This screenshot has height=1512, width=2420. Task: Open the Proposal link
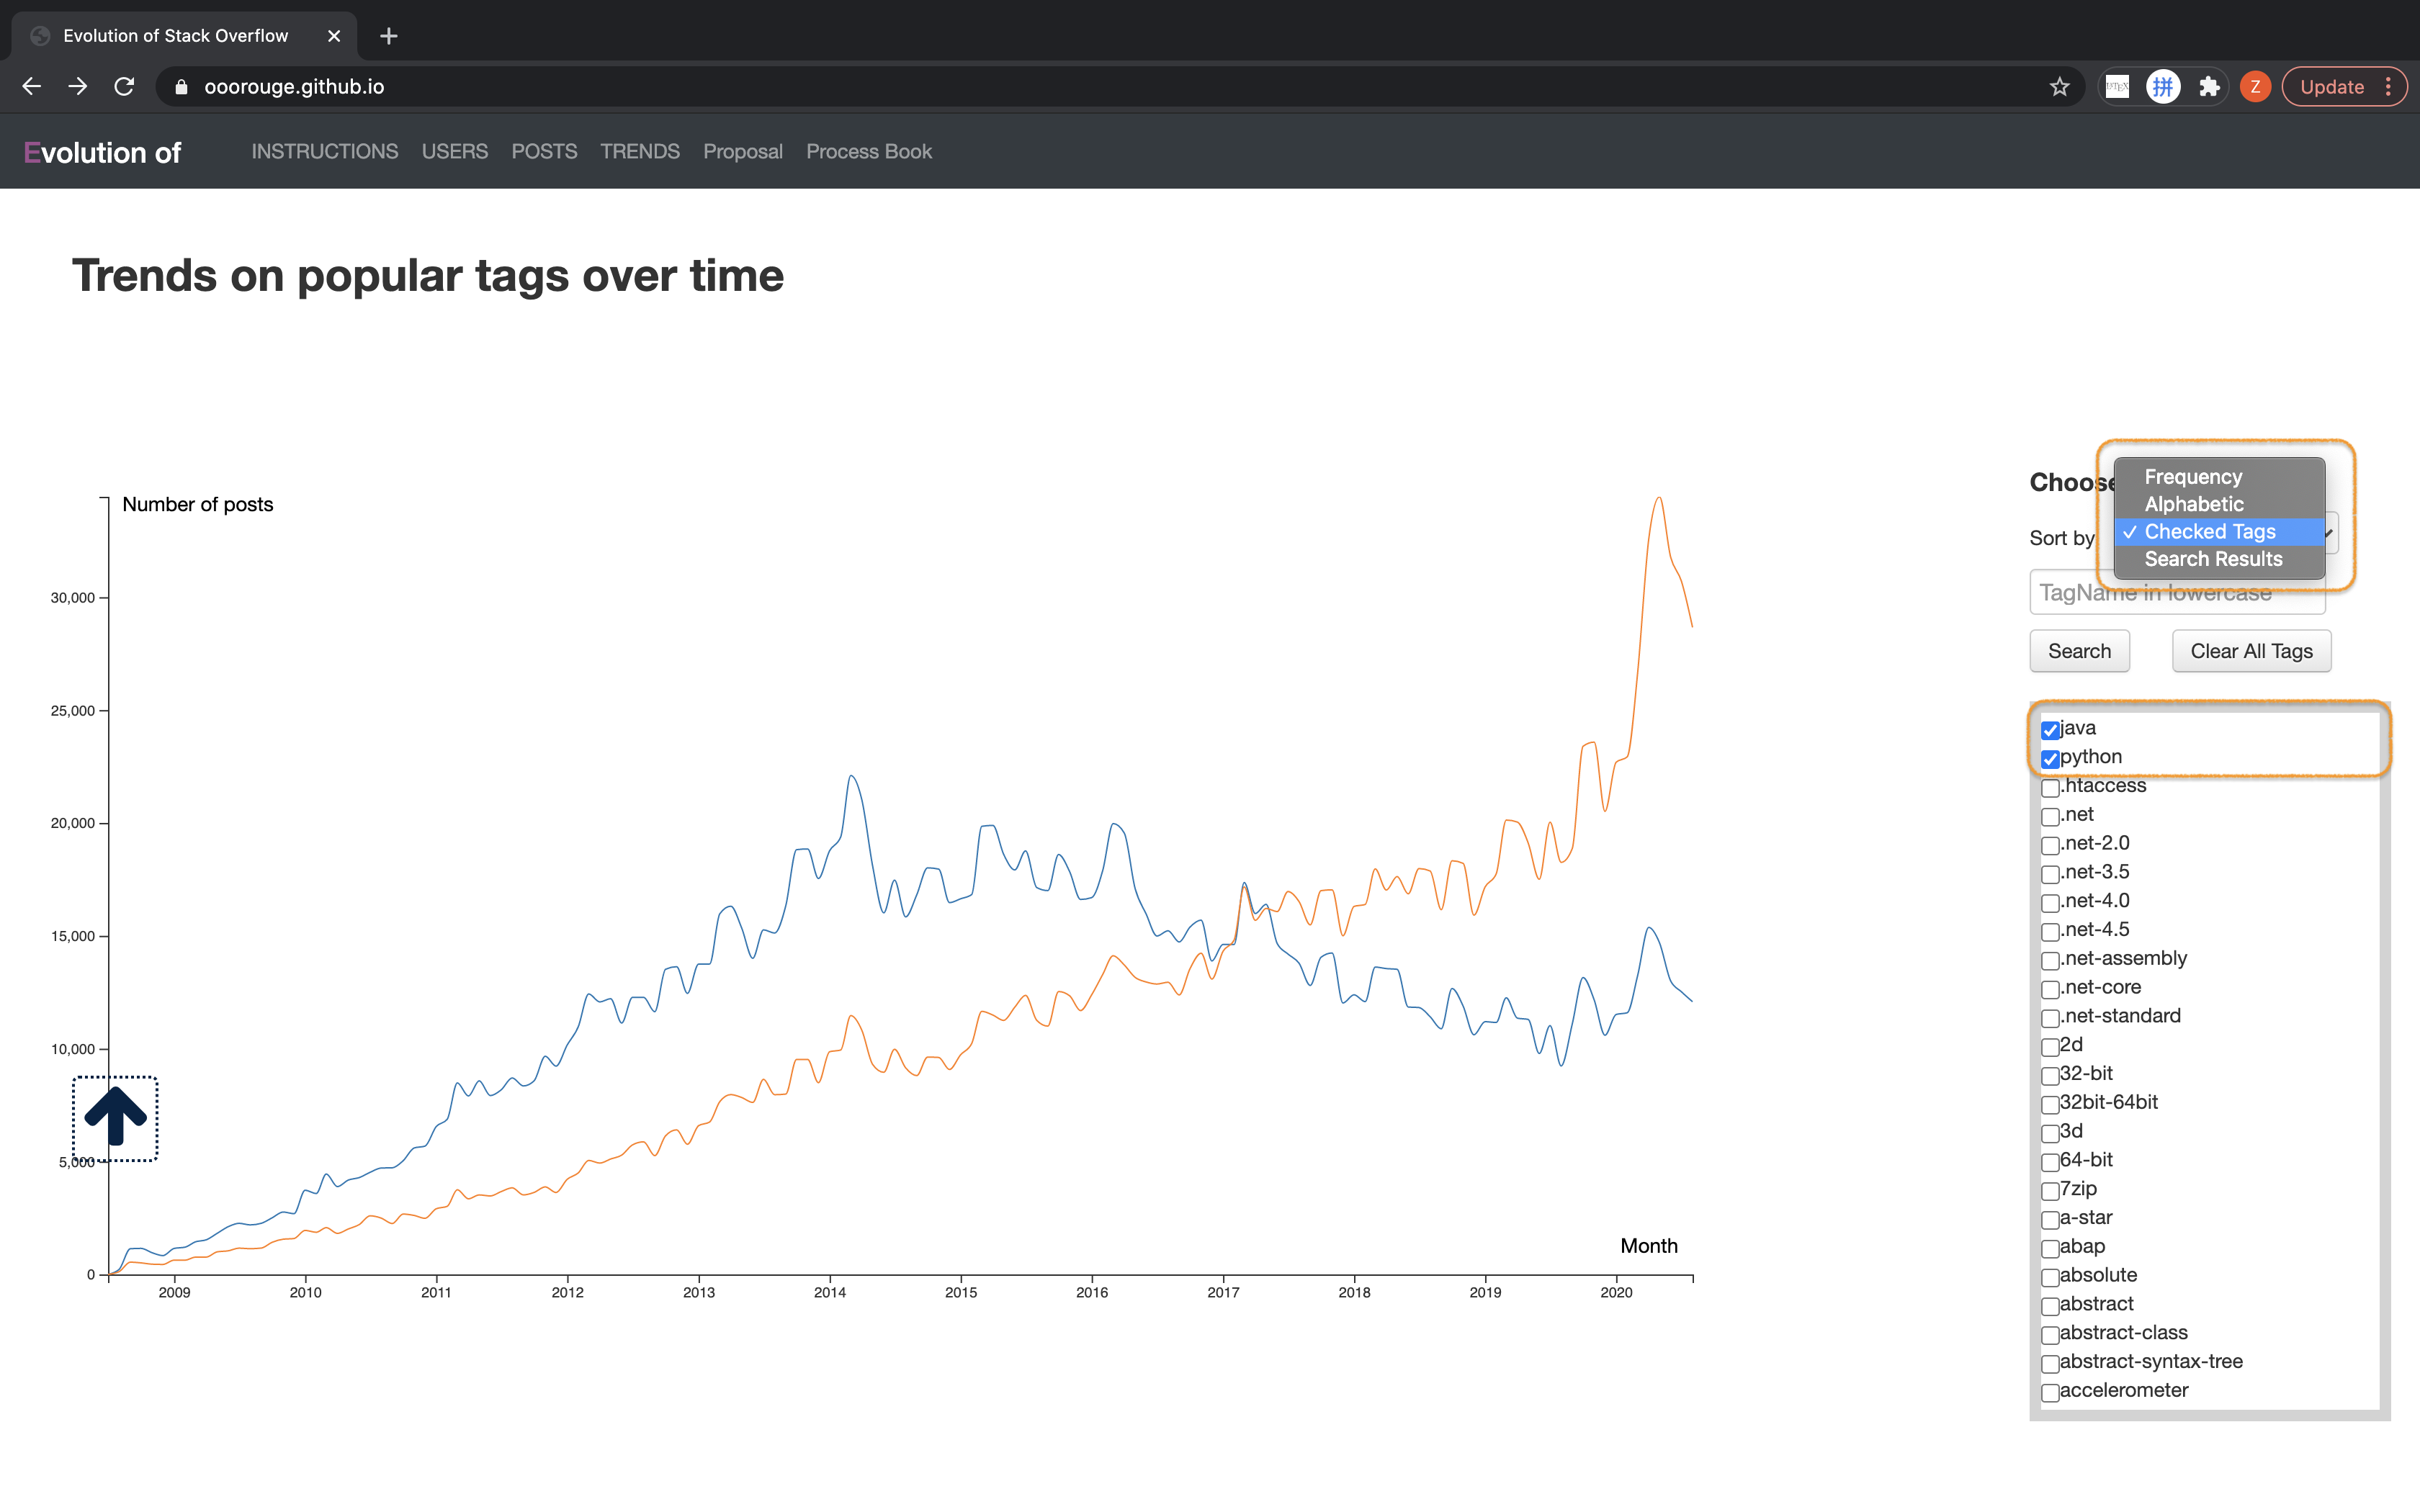(743, 151)
